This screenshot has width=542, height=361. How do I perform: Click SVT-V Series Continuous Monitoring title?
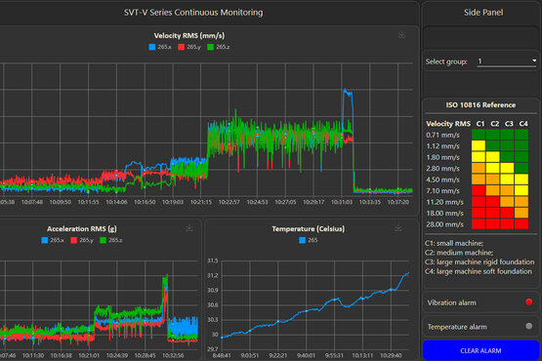pos(193,13)
